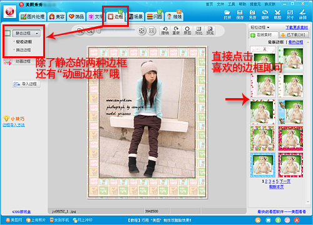
Task: Click the 导入边框 button
Action: coord(26,84)
